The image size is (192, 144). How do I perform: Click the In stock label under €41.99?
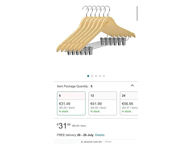(95, 111)
